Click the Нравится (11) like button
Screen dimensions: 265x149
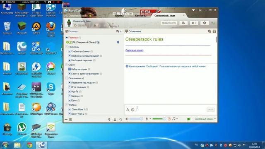[169, 23]
